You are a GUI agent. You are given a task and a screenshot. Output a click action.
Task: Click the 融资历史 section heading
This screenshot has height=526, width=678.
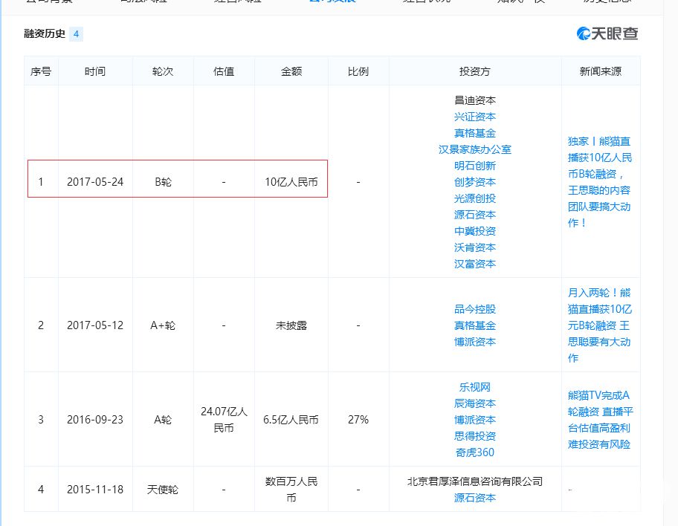tap(45, 33)
